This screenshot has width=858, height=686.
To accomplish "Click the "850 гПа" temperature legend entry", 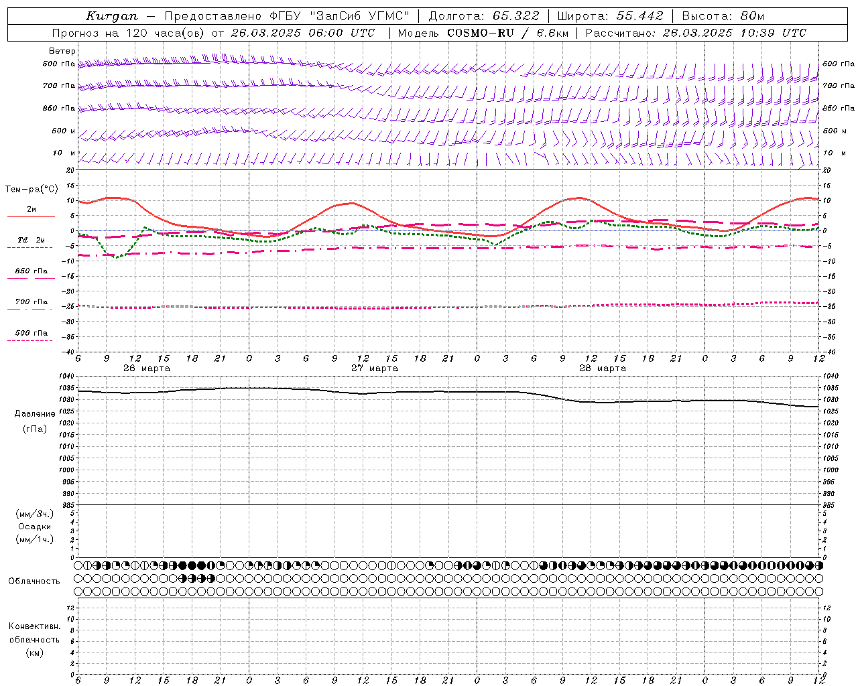I will coord(32,271).
